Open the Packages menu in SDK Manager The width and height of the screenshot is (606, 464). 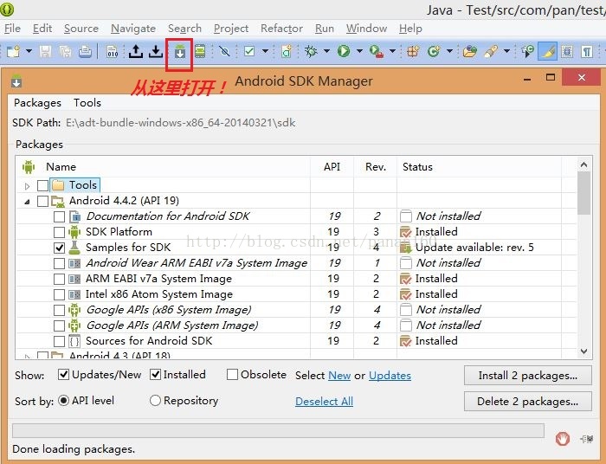point(37,103)
